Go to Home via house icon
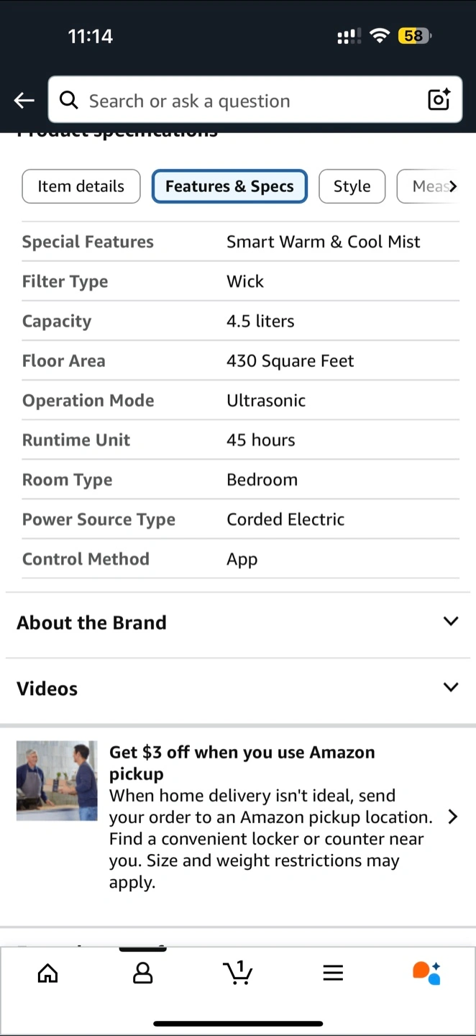Screen dimensions: 476x1036 47,973
